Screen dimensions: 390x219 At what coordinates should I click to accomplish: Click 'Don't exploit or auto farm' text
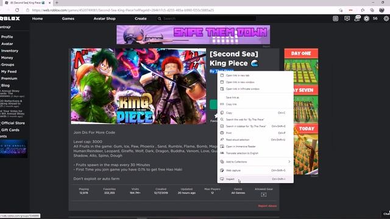[96, 179]
